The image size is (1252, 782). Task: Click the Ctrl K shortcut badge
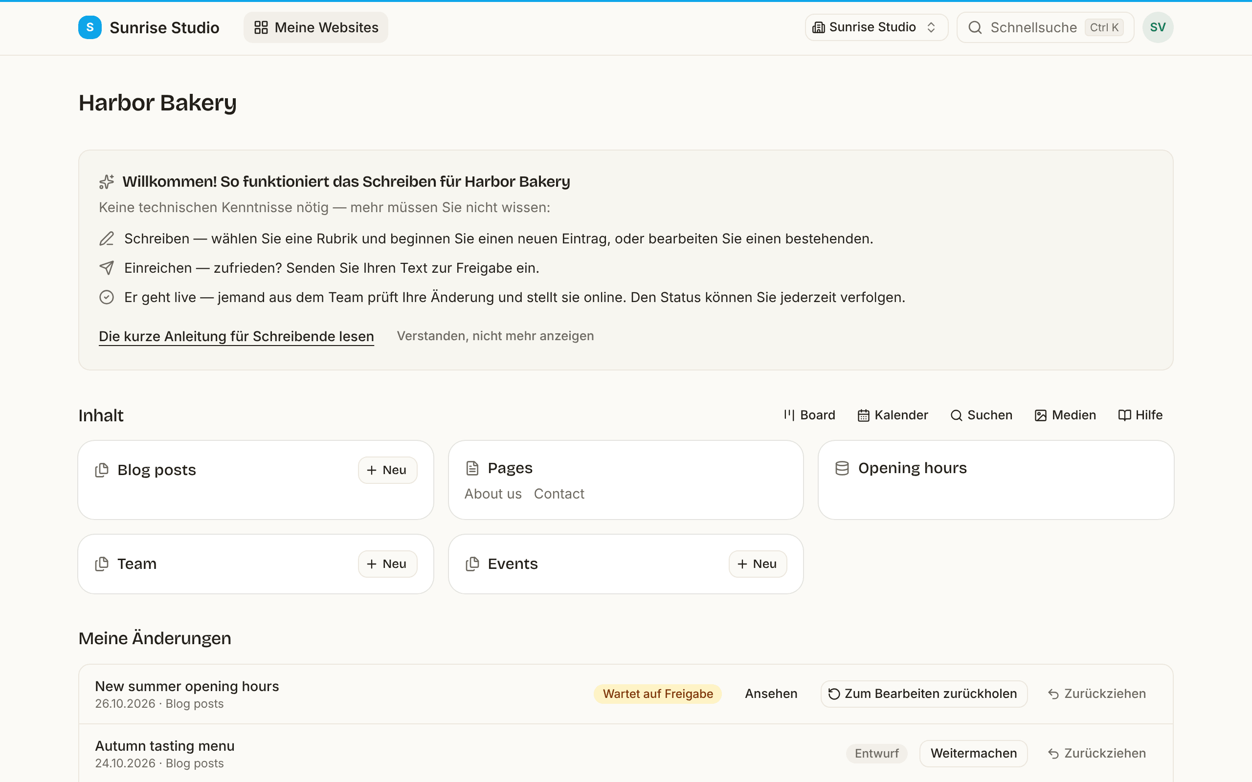pyautogui.click(x=1104, y=27)
